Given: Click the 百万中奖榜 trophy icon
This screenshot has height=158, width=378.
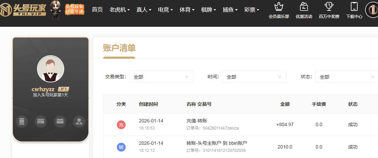Looking at the screenshot, I should coord(329,6).
